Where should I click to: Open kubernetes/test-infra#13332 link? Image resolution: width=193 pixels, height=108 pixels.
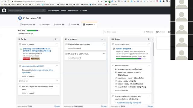[33, 66]
